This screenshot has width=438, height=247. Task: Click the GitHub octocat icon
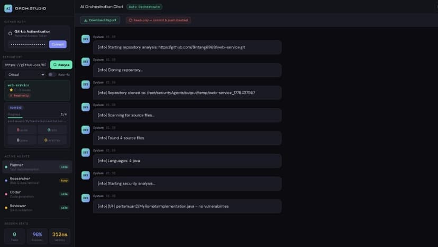[10, 33]
